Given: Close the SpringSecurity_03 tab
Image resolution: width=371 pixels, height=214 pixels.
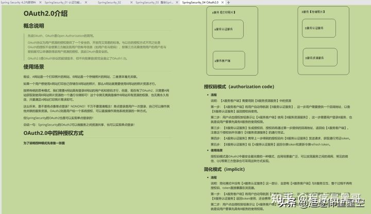Looking at the screenshot, I should [177, 3].
